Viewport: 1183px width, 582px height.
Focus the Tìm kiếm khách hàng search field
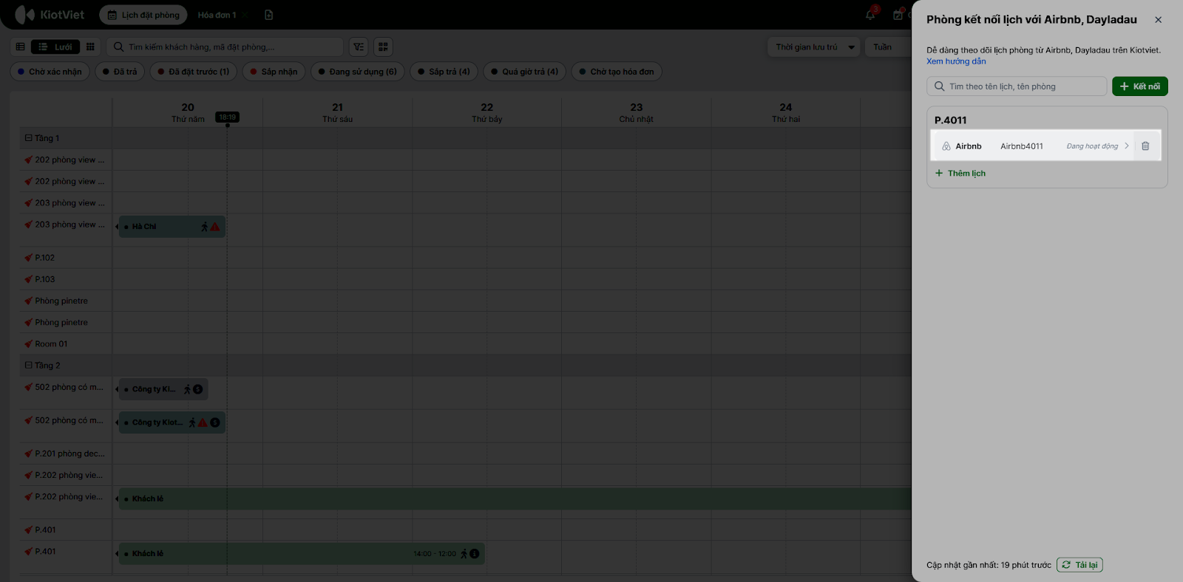click(x=225, y=47)
